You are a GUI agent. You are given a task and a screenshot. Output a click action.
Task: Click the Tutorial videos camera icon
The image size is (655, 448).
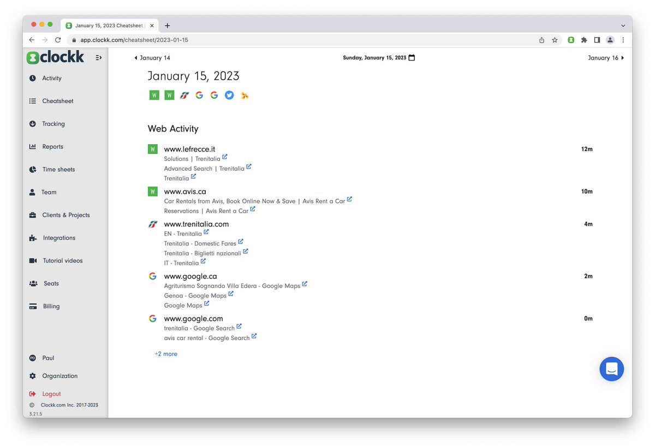(33, 261)
